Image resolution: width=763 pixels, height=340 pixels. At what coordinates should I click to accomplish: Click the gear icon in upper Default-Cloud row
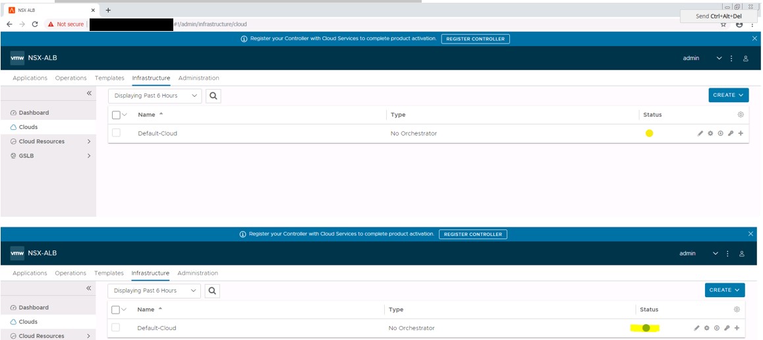coord(710,133)
